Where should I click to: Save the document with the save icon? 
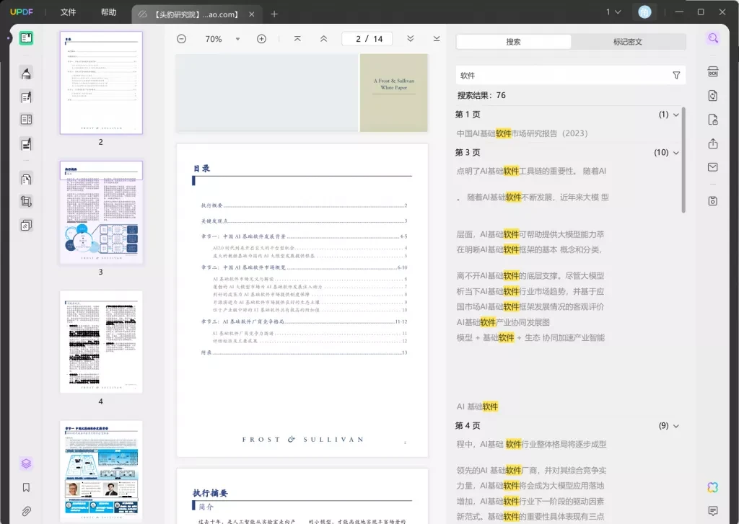(713, 202)
